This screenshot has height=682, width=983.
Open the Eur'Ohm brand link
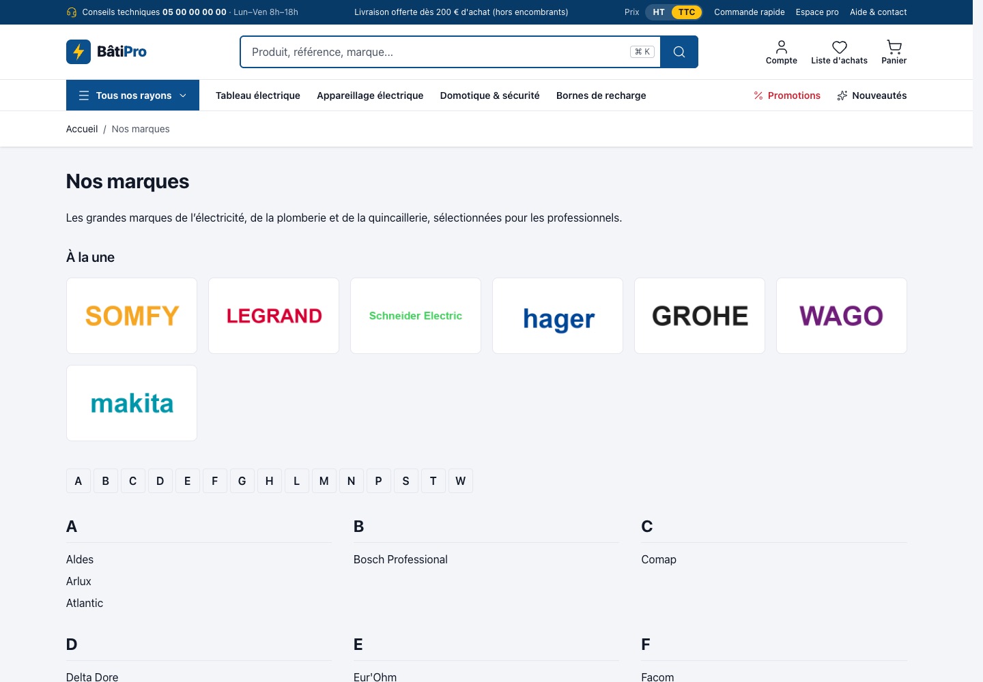375,677
